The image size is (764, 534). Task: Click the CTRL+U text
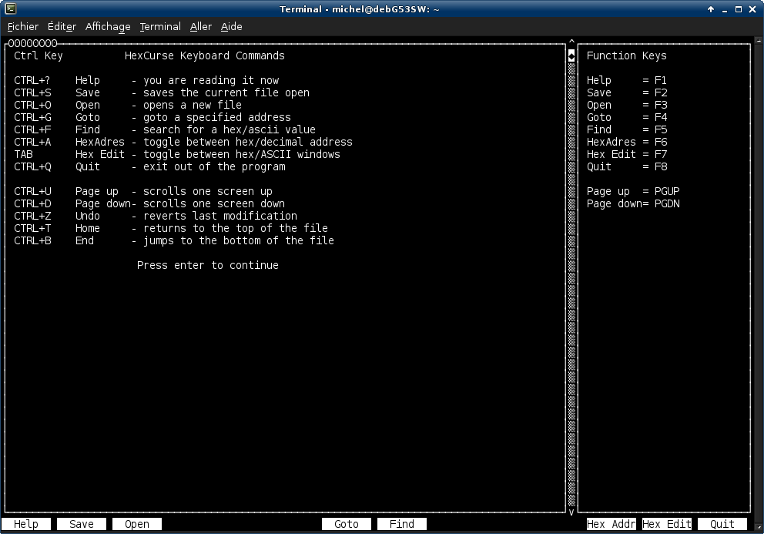click(x=32, y=191)
